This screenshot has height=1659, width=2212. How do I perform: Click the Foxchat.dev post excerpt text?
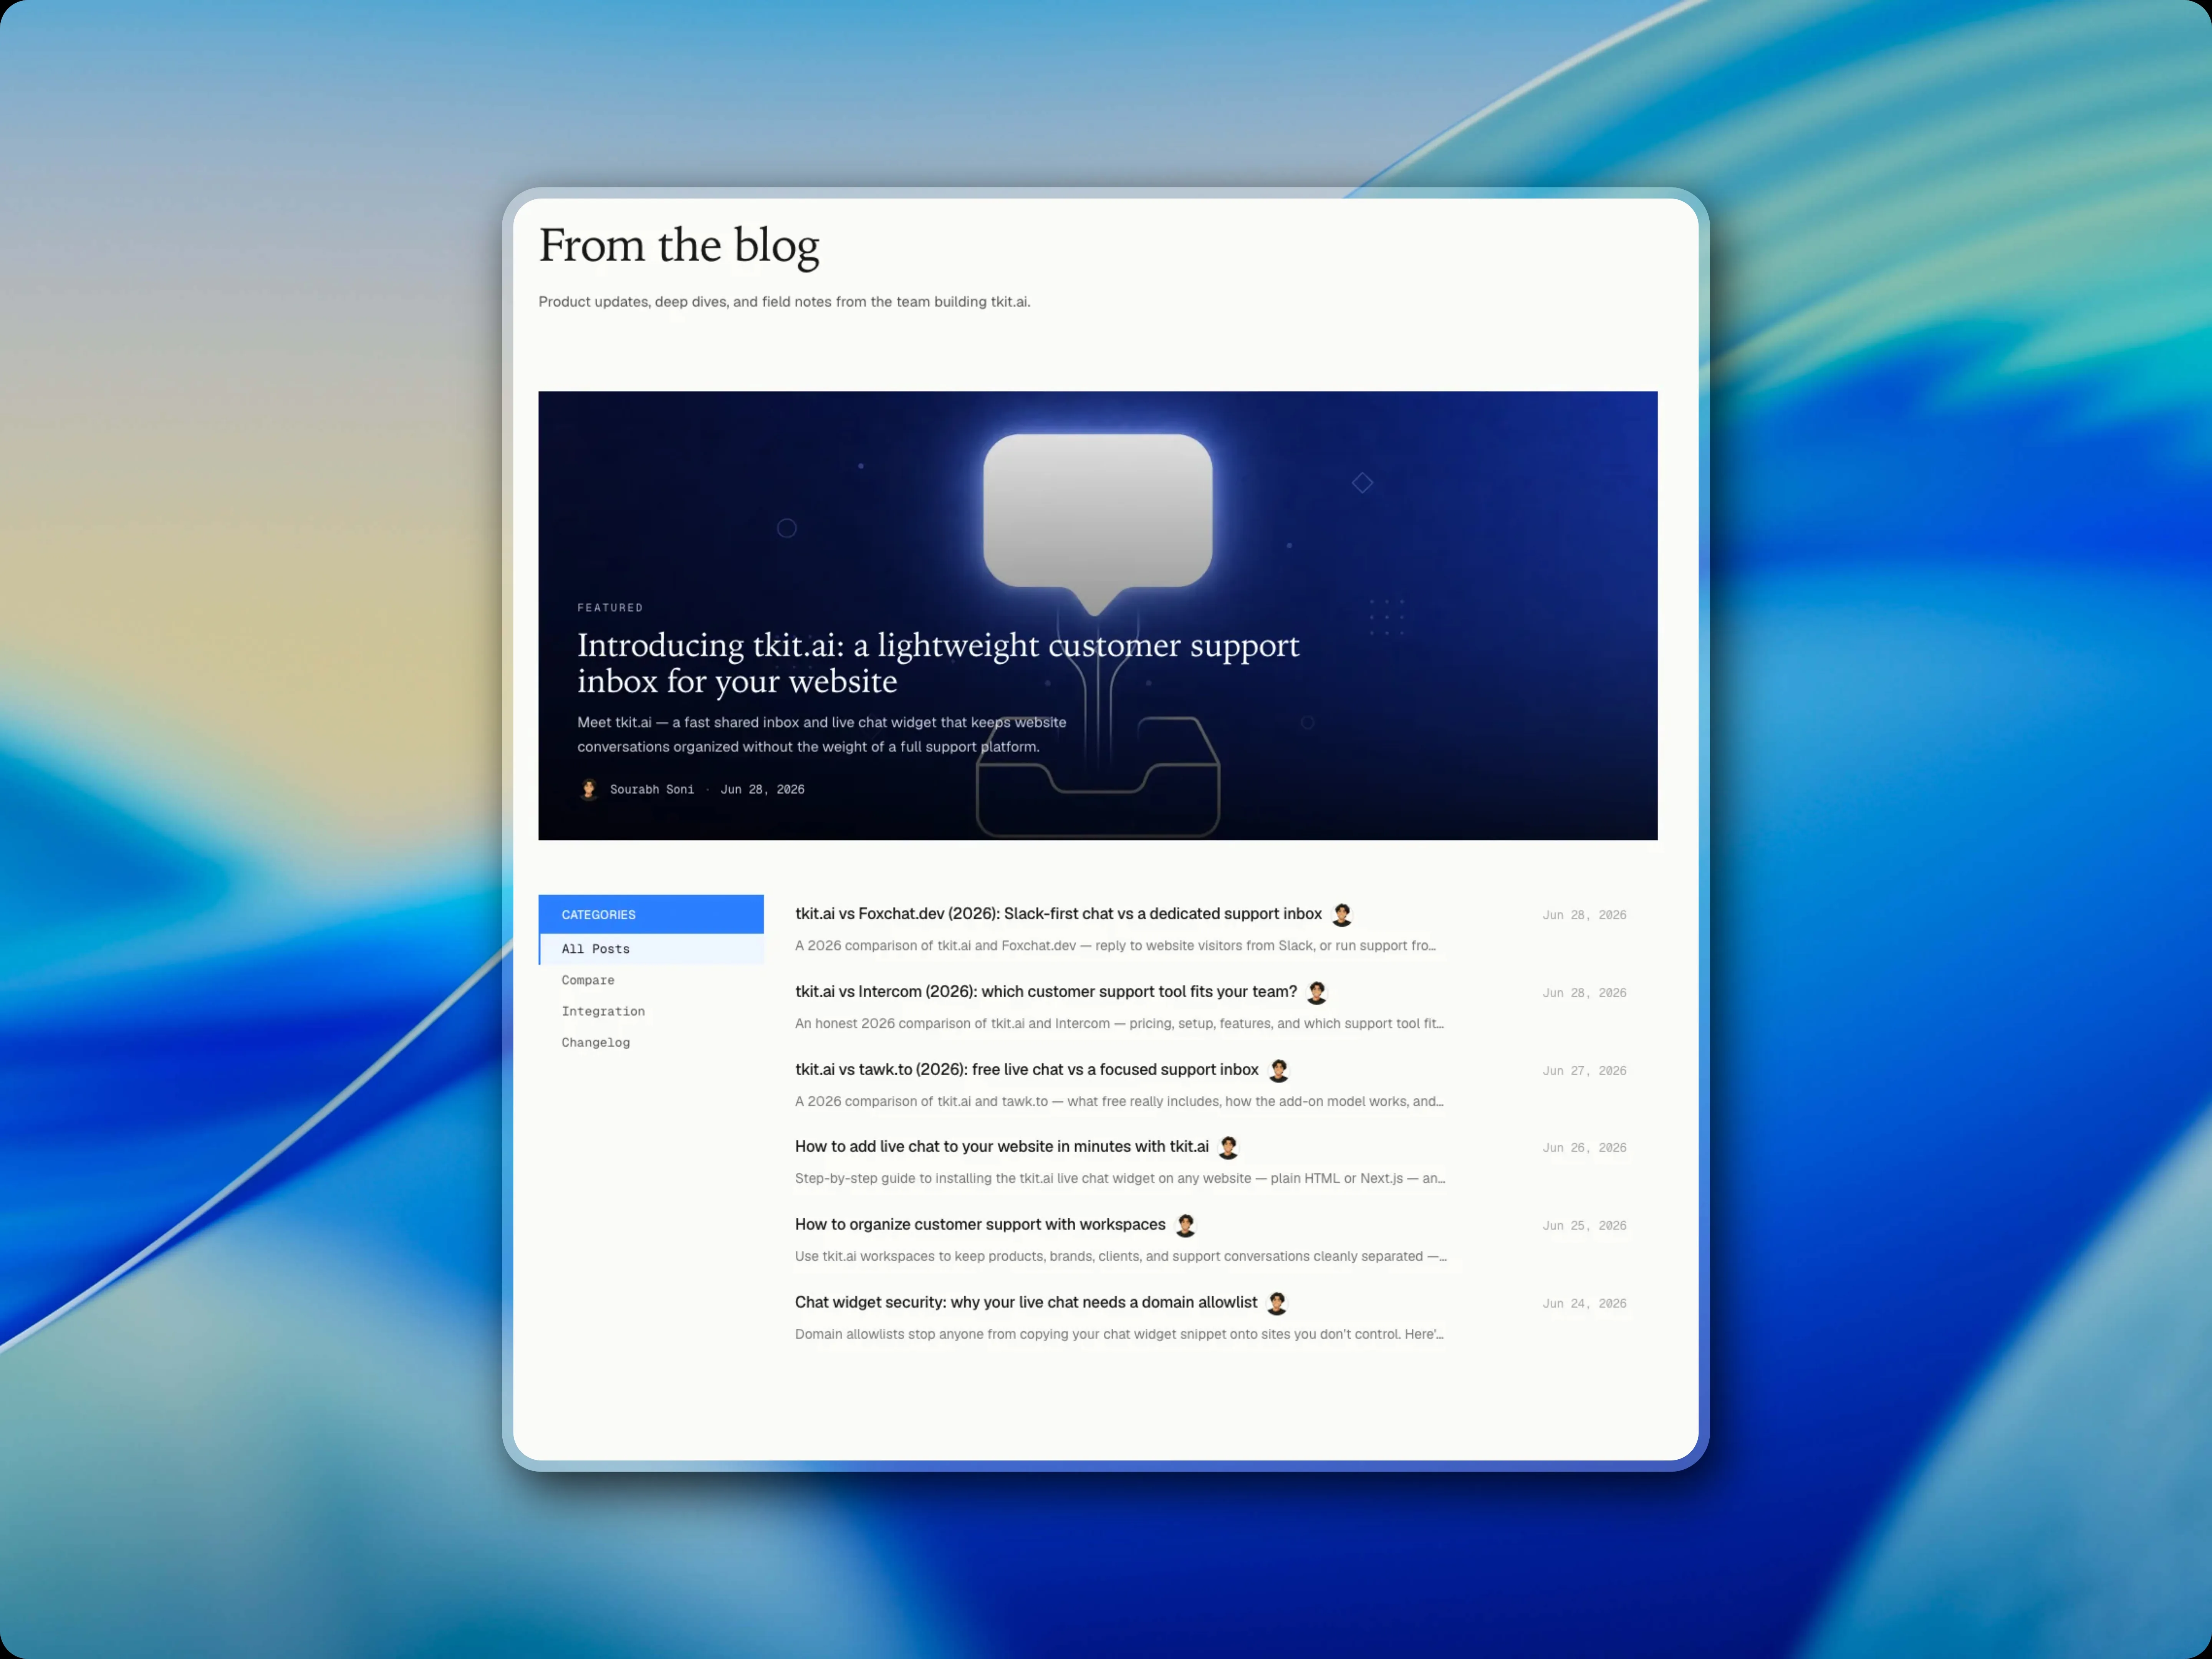click(1115, 946)
